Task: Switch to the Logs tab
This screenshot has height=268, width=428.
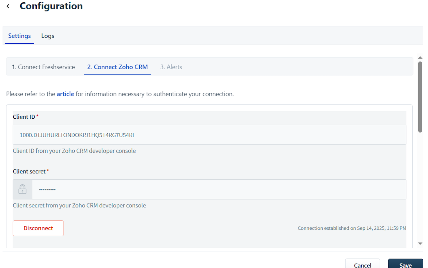Action: (48, 36)
